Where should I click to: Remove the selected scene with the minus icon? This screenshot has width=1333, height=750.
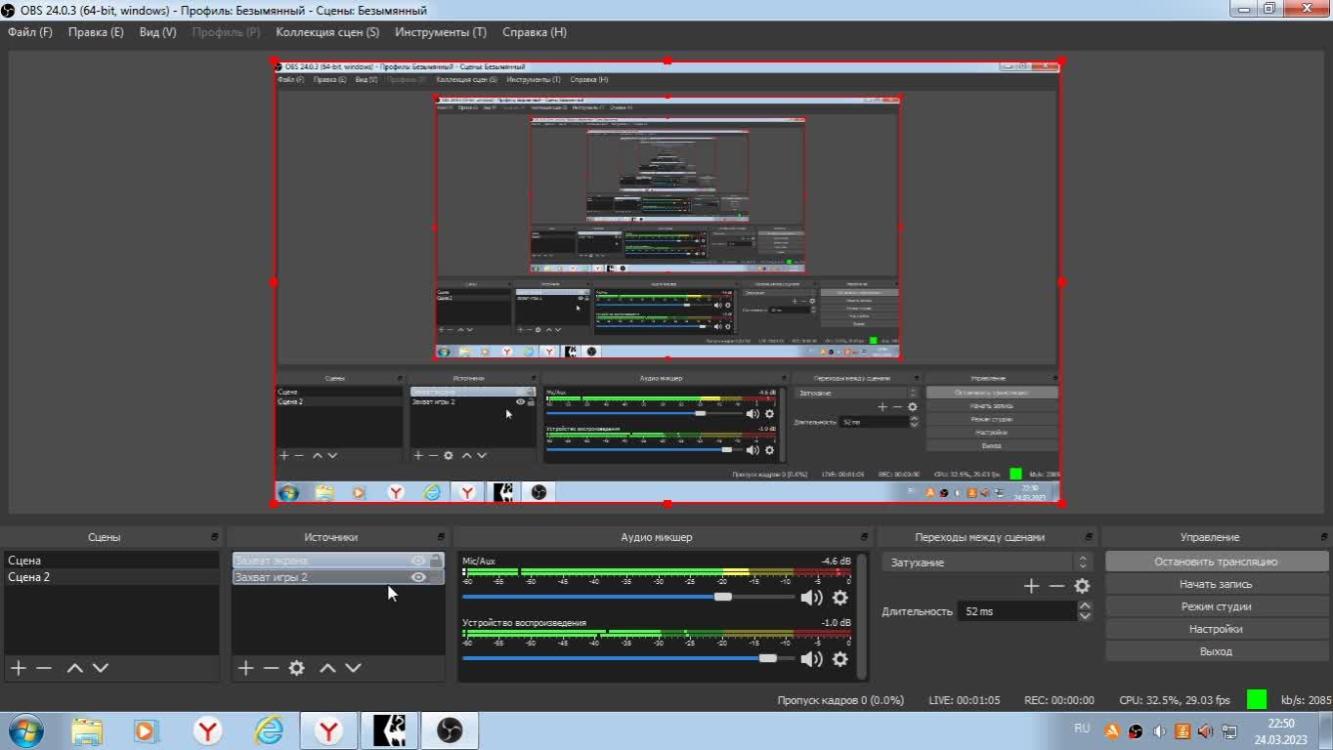[x=44, y=668]
